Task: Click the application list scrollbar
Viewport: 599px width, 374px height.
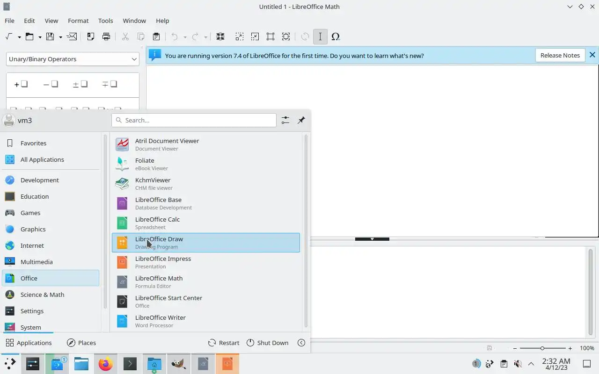Action: tap(306, 231)
